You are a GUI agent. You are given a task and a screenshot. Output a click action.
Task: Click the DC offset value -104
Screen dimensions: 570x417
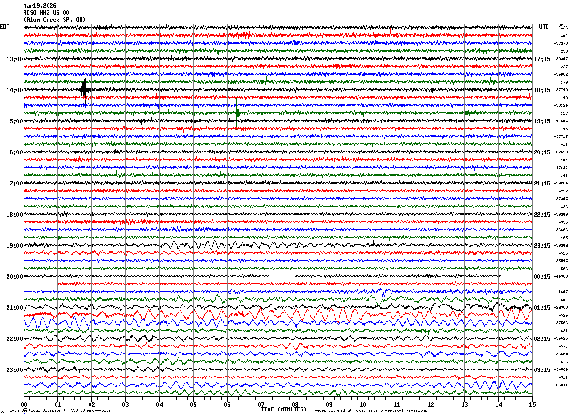[x=563, y=160]
